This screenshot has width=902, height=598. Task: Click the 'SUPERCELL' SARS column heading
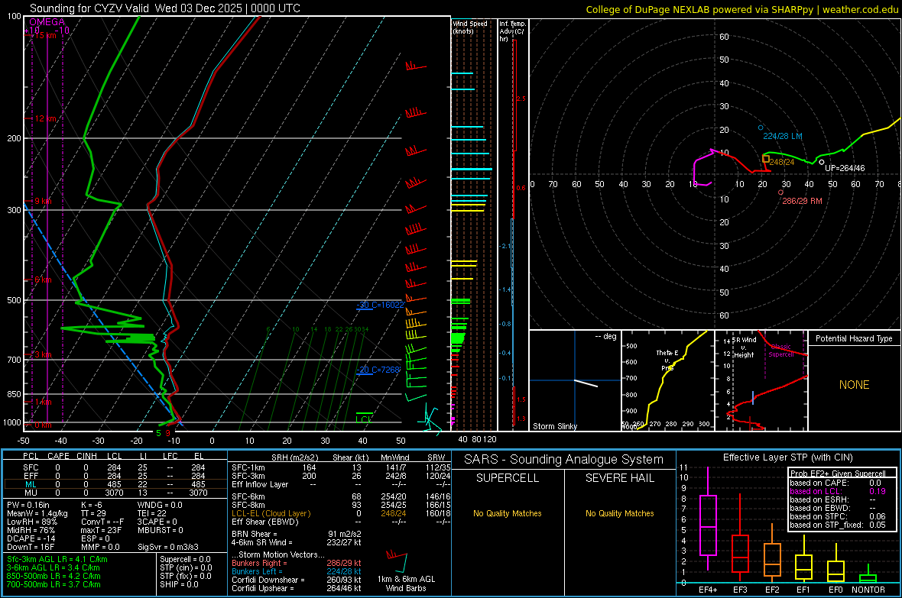point(508,478)
